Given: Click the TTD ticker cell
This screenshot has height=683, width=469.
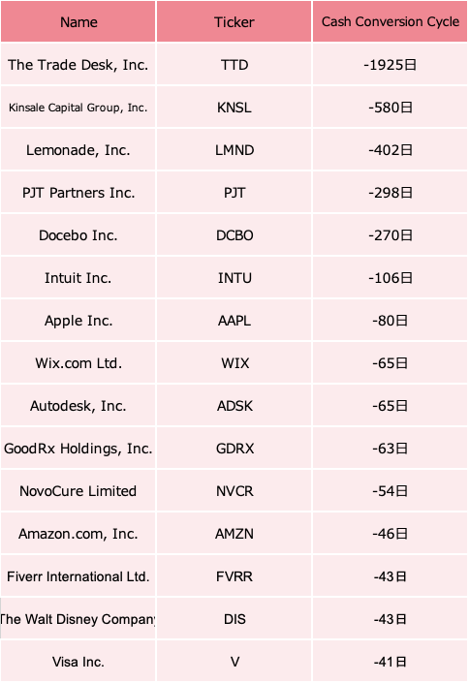Looking at the screenshot, I should (x=234, y=65).
